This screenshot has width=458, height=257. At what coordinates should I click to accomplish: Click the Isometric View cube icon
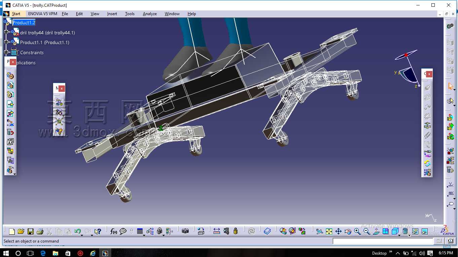(395, 231)
